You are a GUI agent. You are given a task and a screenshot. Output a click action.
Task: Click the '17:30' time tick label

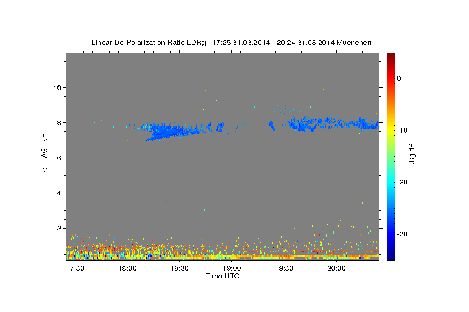click(x=74, y=268)
